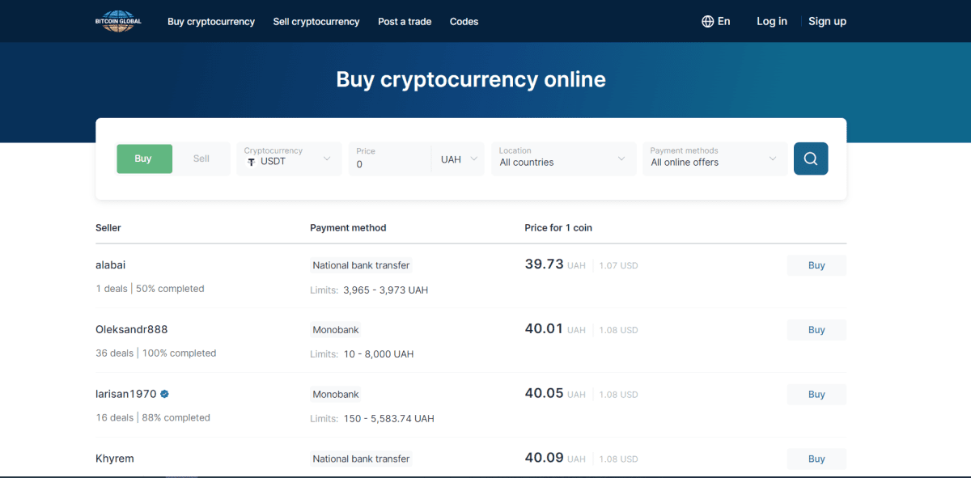Click the Log in link
971x478 pixels.
(x=771, y=21)
